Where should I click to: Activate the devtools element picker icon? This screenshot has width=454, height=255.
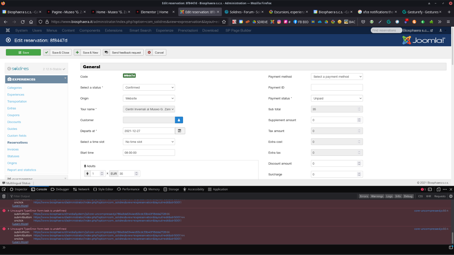4,189
